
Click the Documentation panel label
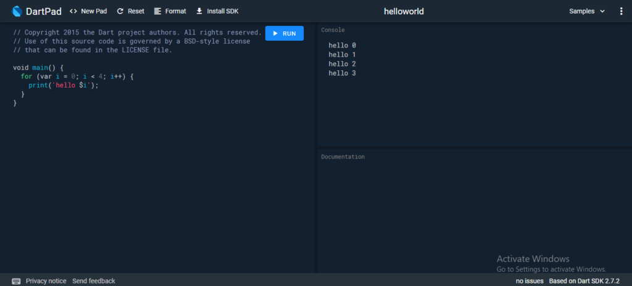(x=343, y=157)
